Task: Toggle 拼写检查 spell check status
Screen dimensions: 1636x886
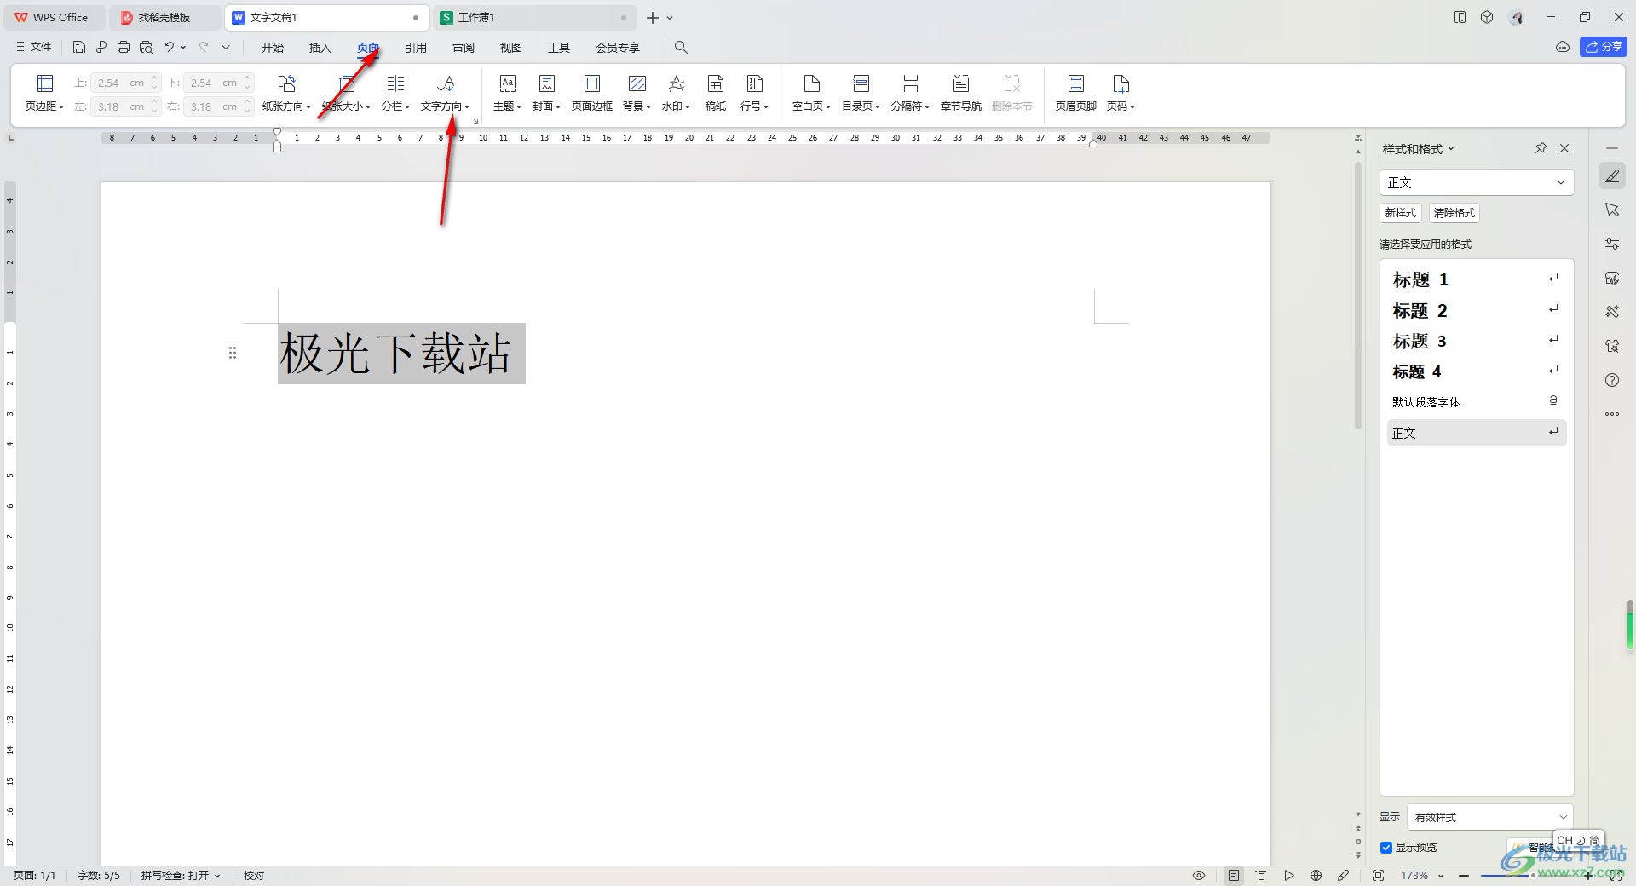Action: [181, 875]
